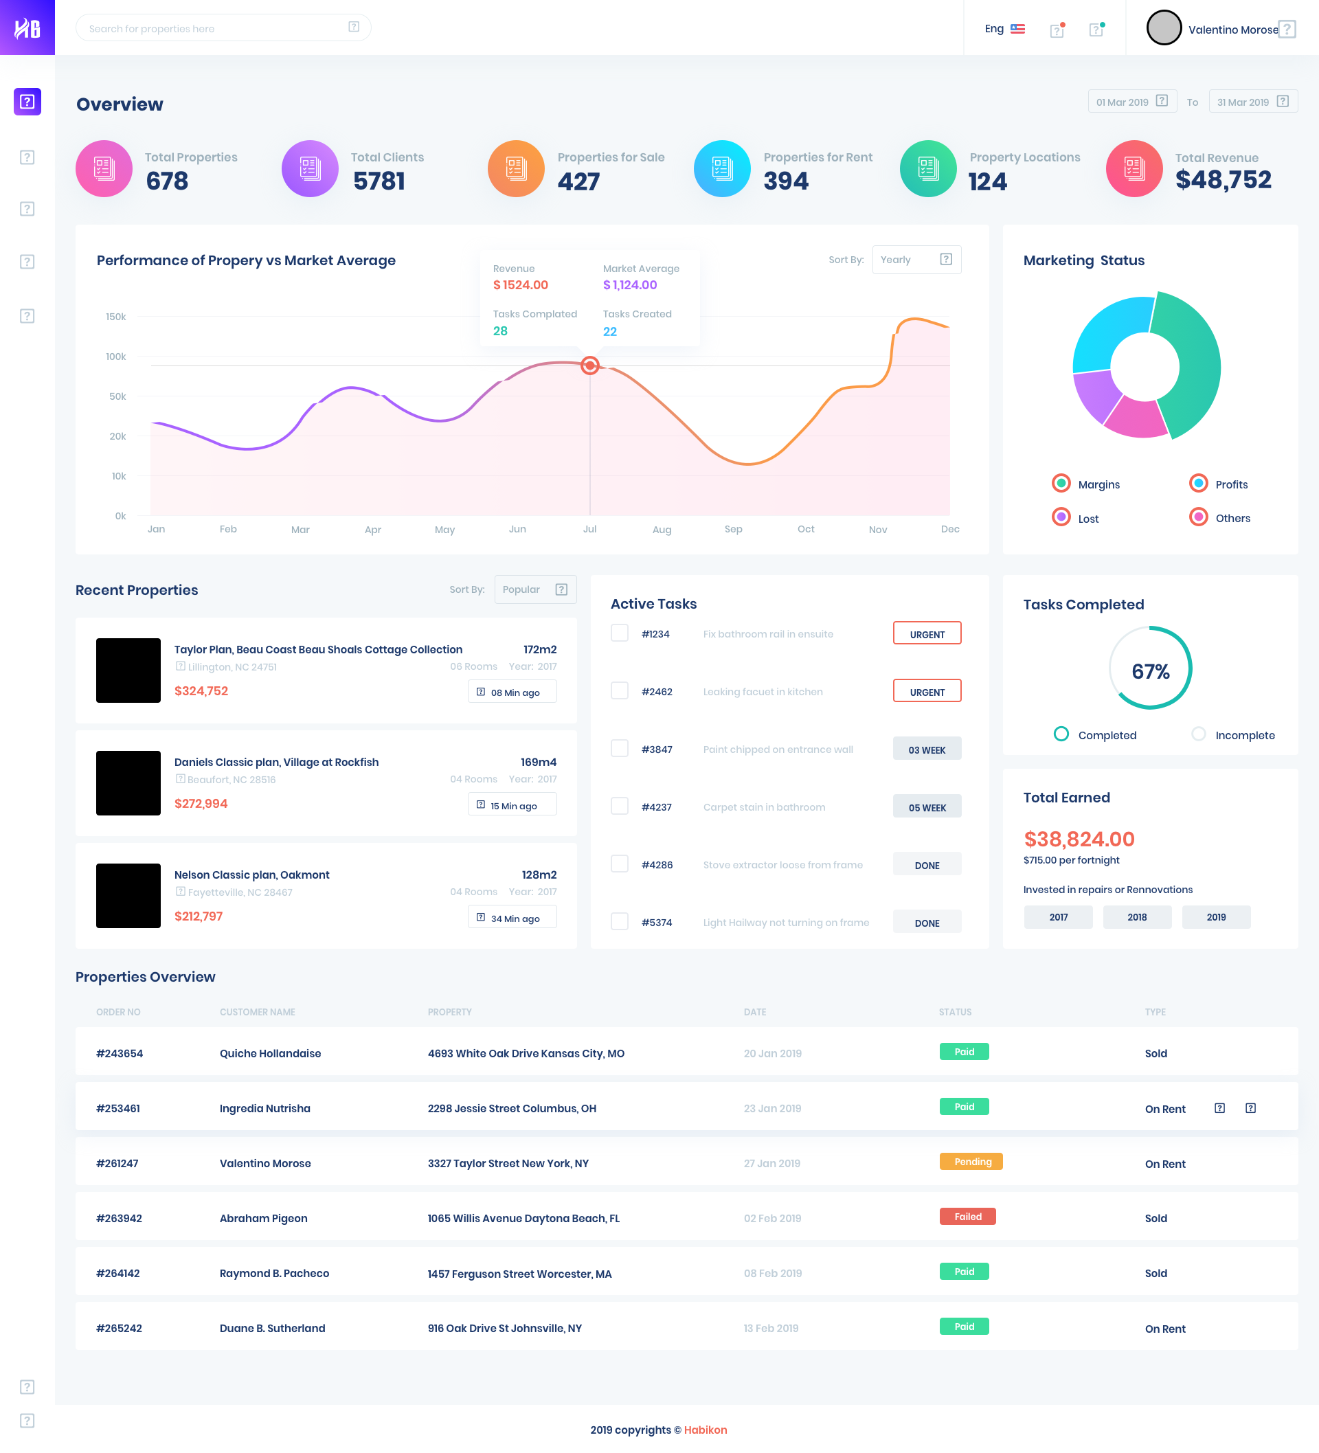1319x1453 pixels.
Task: Open the notification icon with red dot
Action: pos(1057,30)
